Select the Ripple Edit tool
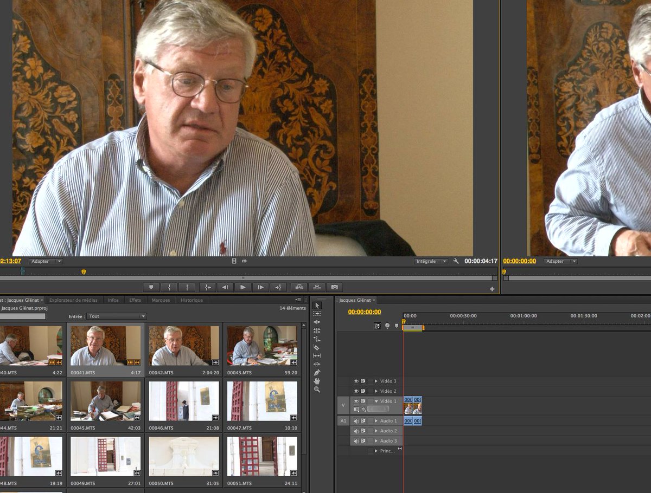Image resolution: width=651 pixels, height=493 pixels. click(317, 322)
